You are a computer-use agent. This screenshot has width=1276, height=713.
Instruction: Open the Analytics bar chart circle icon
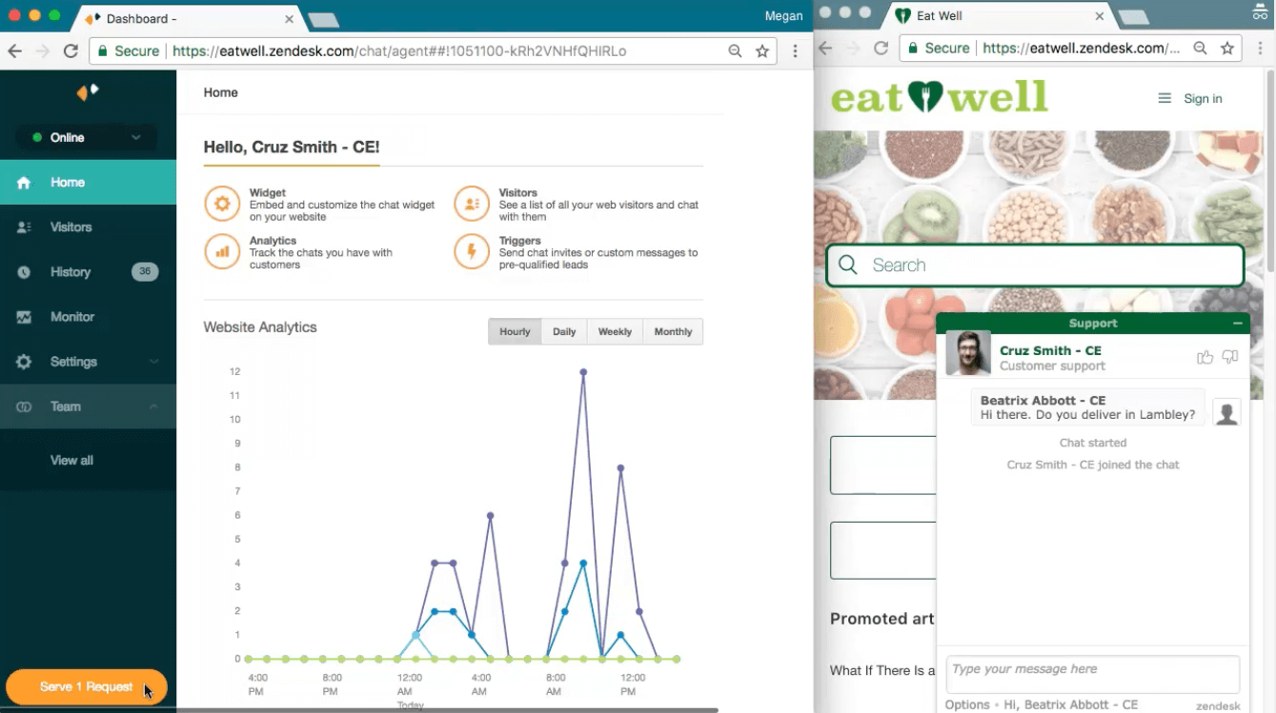(x=222, y=252)
